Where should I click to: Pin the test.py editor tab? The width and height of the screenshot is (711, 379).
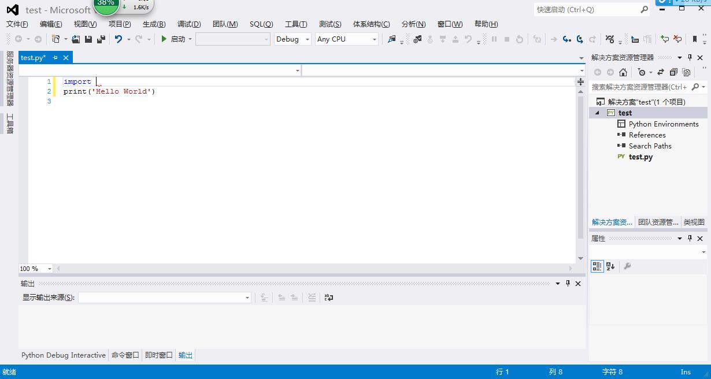coord(55,58)
